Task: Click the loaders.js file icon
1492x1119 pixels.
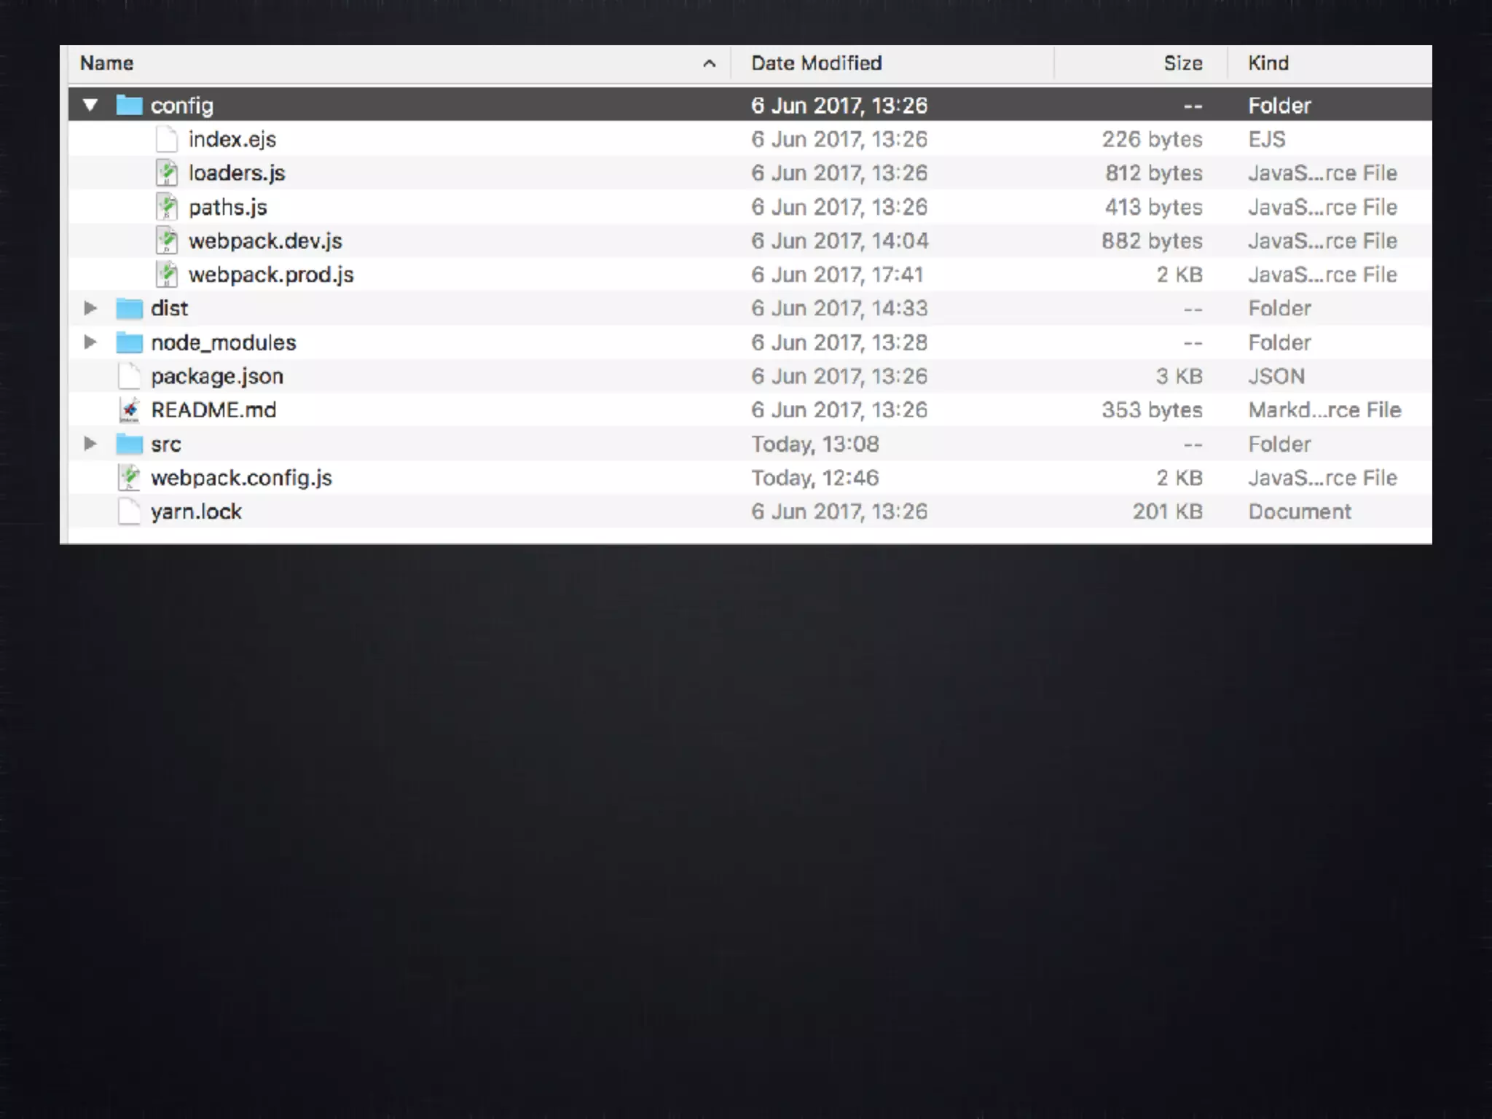Action: point(167,173)
